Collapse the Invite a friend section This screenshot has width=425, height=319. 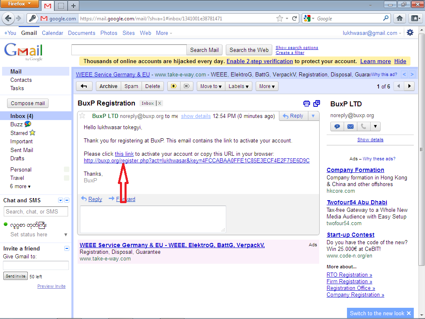(67, 248)
